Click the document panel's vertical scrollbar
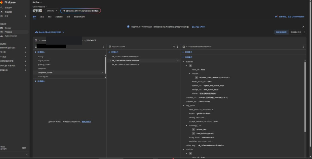This screenshot has height=159, width=312. point(305,97)
